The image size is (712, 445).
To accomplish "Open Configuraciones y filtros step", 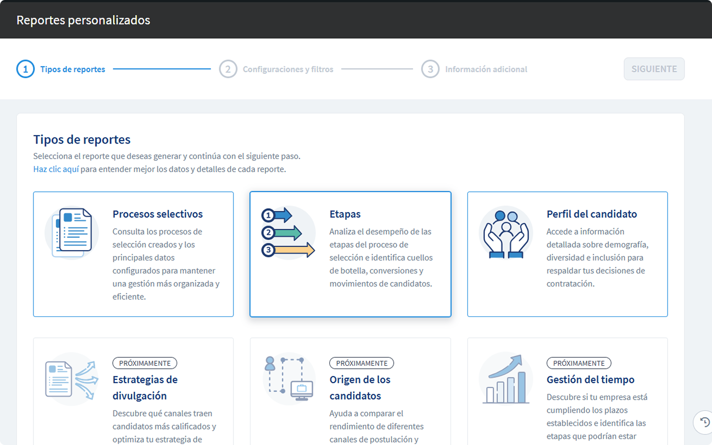I will pyautogui.click(x=288, y=69).
